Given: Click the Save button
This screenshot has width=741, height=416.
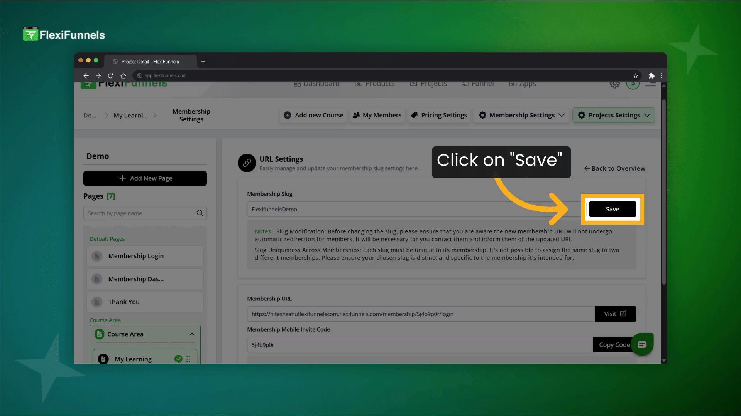Looking at the screenshot, I should 612,209.
